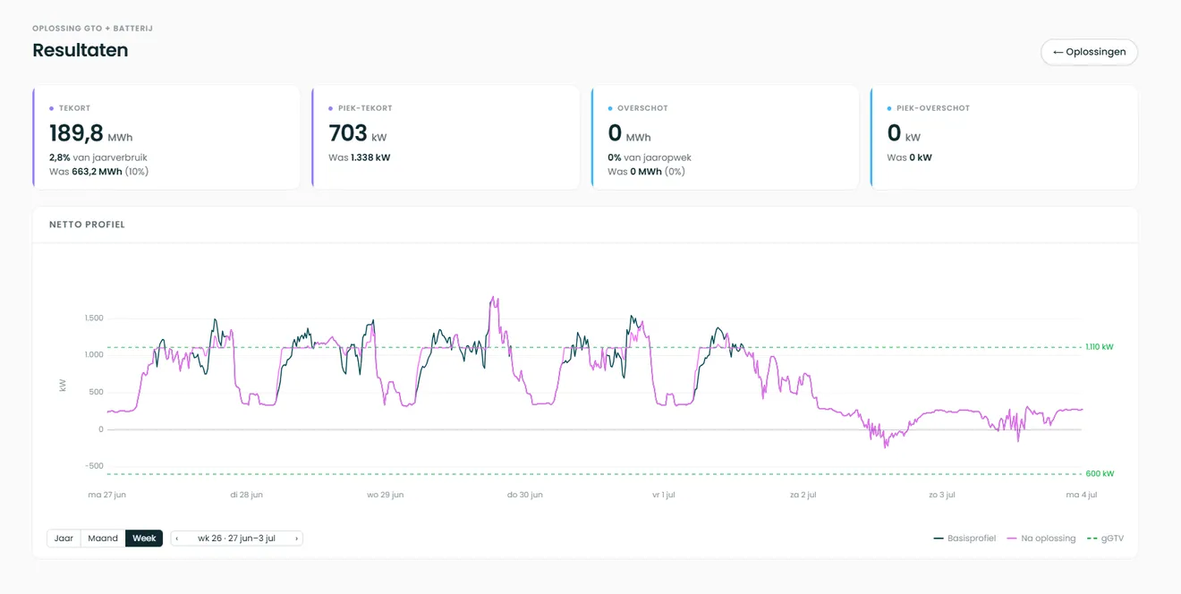Click the 'vr 1 jul' axis date
Screen dimensions: 1181x594
click(665, 494)
